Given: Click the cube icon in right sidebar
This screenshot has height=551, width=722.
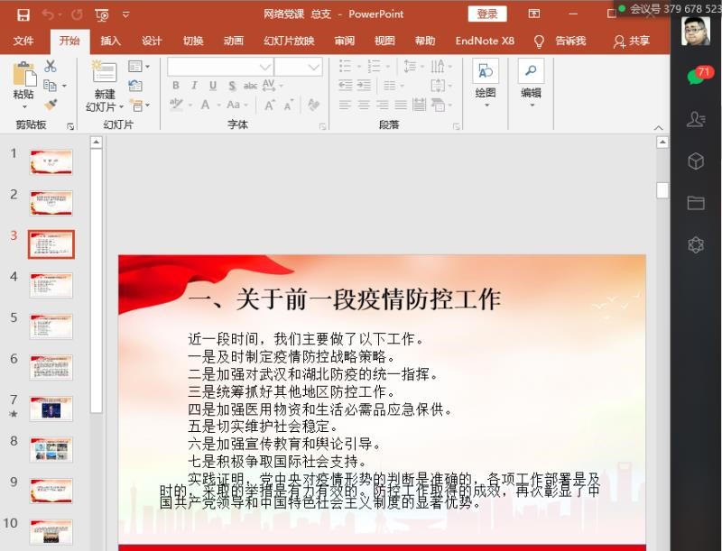Looking at the screenshot, I should tap(696, 161).
